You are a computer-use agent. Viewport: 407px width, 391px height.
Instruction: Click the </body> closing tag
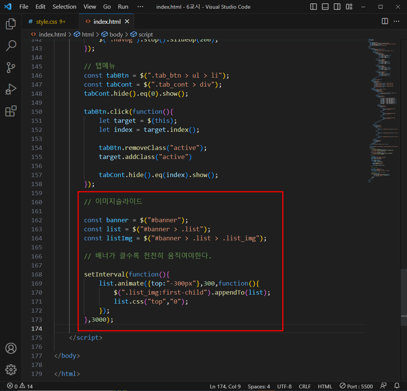tap(67, 356)
